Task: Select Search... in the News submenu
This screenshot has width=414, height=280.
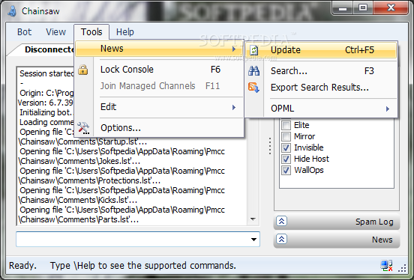Action: 321,71
